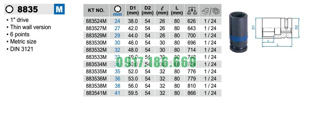Click the weight scale icon in header
Viewport: 312px width, 124px height.
[x=191, y=11]
